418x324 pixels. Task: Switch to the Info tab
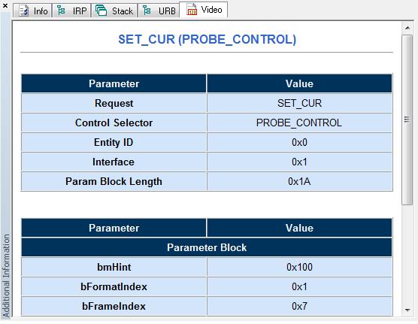(32, 11)
